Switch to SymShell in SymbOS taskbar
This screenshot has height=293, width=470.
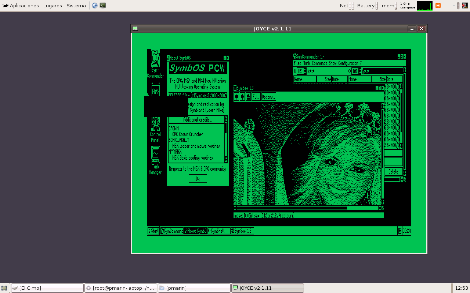click(x=219, y=231)
